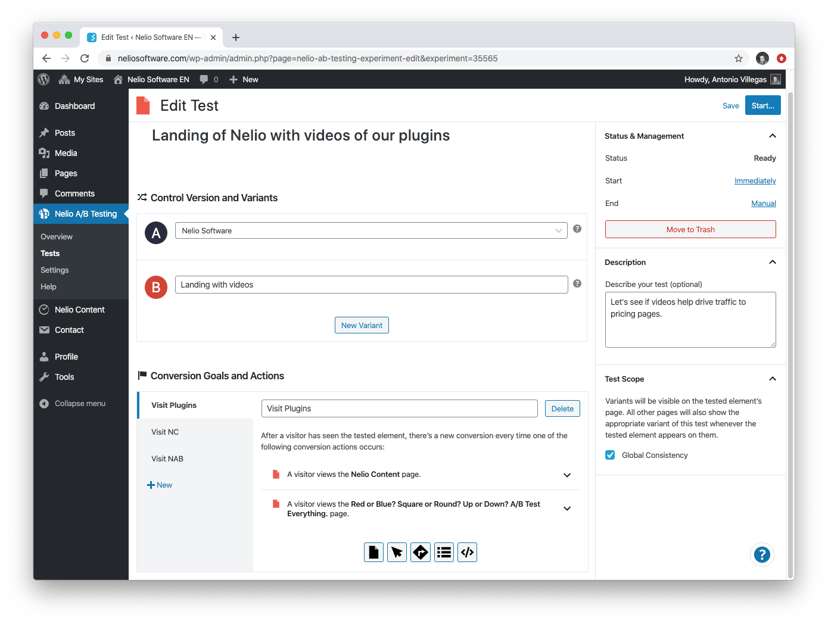Click help icon beside variant A
Image resolution: width=828 pixels, height=624 pixels.
click(577, 229)
